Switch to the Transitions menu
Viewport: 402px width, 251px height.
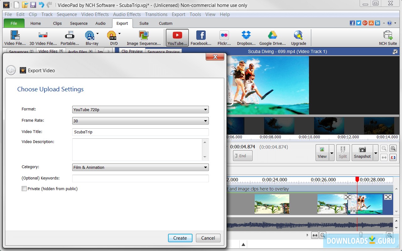(x=156, y=14)
